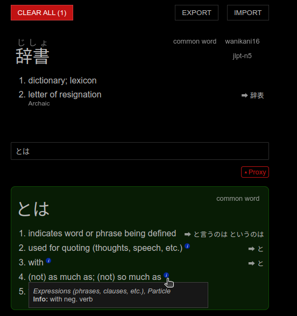Click definition 'letter of resignation'
297x316 pixels.
(65, 94)
